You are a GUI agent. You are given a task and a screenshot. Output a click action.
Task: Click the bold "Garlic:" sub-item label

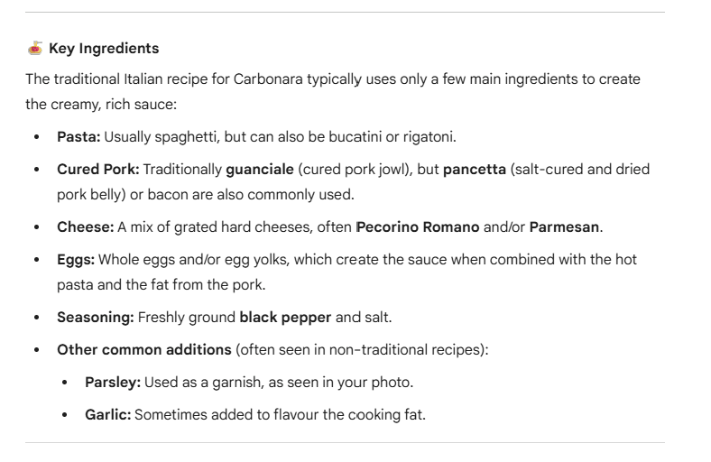(107, 414)
